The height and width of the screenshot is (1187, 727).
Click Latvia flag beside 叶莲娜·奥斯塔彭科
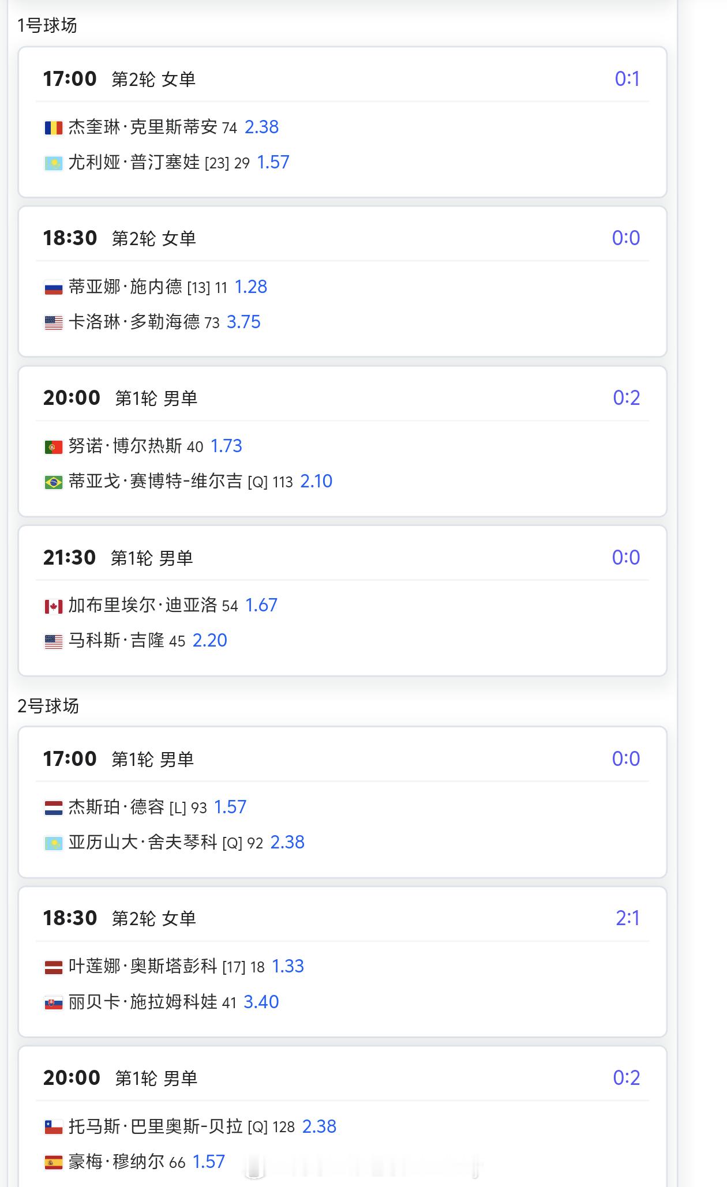pos(53,967)
